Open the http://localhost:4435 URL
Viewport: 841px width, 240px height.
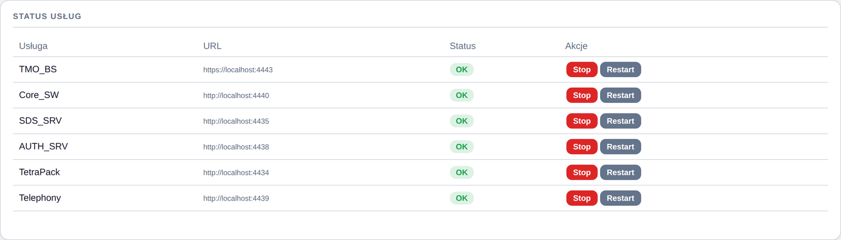click(236, 121)
